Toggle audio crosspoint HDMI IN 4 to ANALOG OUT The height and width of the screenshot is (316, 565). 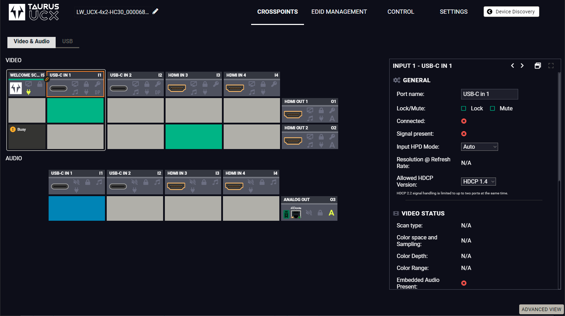(x=251, y=208)
